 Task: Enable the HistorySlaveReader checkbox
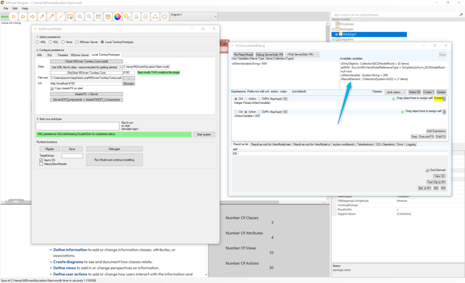41,164
